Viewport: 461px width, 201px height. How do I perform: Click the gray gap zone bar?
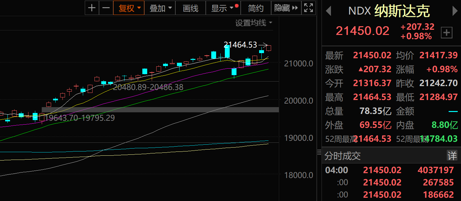point(160,110)
